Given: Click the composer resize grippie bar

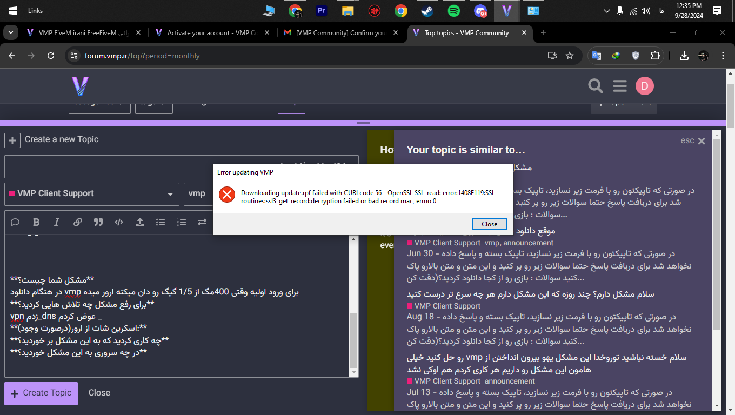Looking at the screenshot, I should pos(363,123).
